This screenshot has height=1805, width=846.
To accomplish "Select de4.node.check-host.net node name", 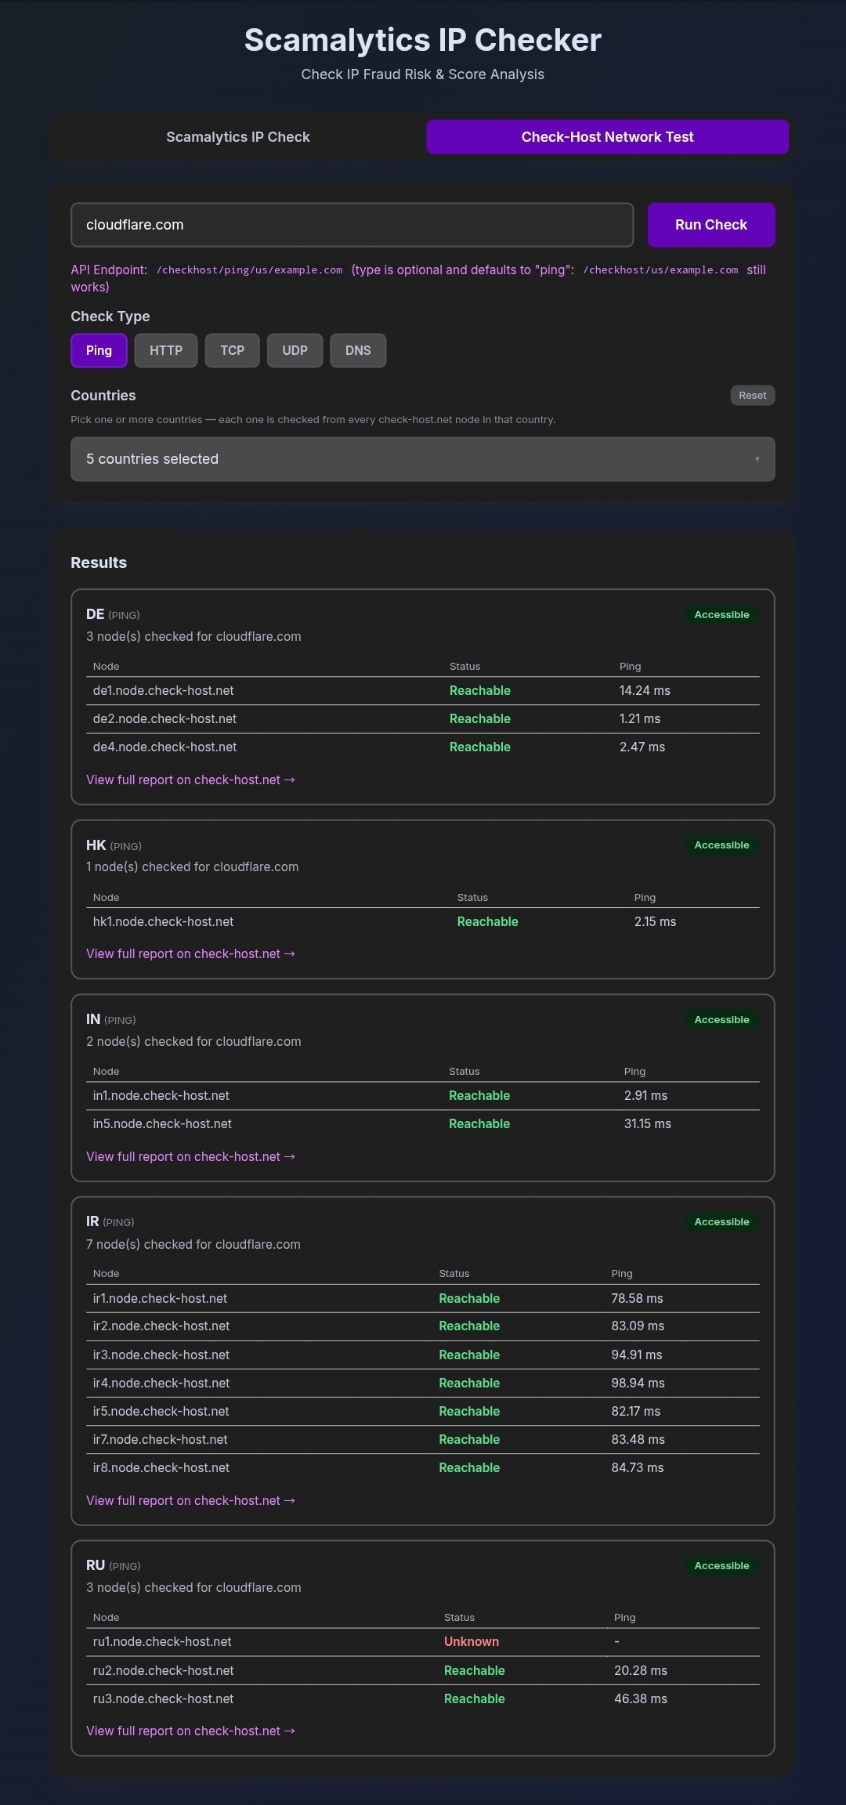I will click(x=164, y=747).
